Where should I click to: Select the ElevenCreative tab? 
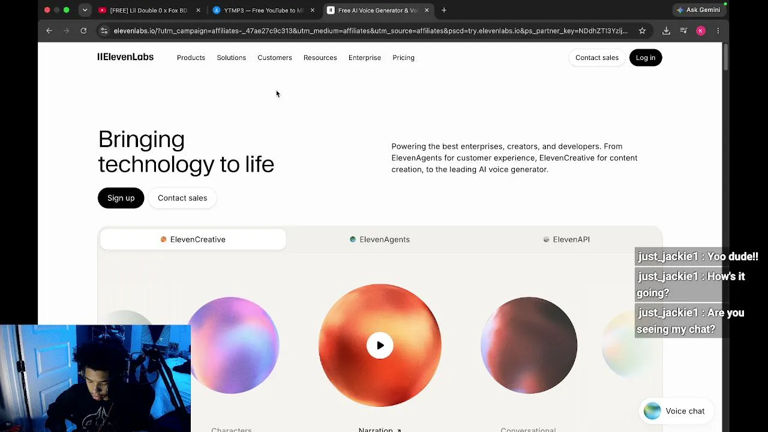pos(193,239)
